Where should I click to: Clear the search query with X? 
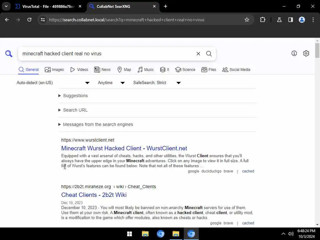[x=198, y=54]
